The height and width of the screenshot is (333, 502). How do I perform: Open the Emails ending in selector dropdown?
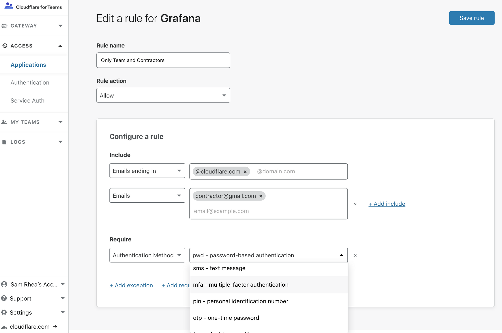(147, 171)
